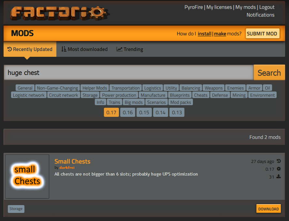This screenshot has width=289, height=221.
Task: Toggle the Enemies category filter
Action: tap(235, 88)
